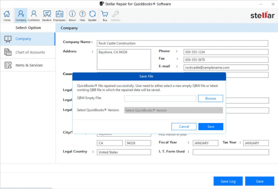Click the Stellar logo
This screenshot has width=278, height=189.
(x=262, y=15)
